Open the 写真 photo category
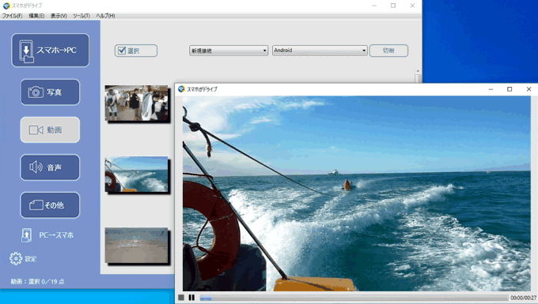This screenshot has width=538, height=304. [50, 92]
